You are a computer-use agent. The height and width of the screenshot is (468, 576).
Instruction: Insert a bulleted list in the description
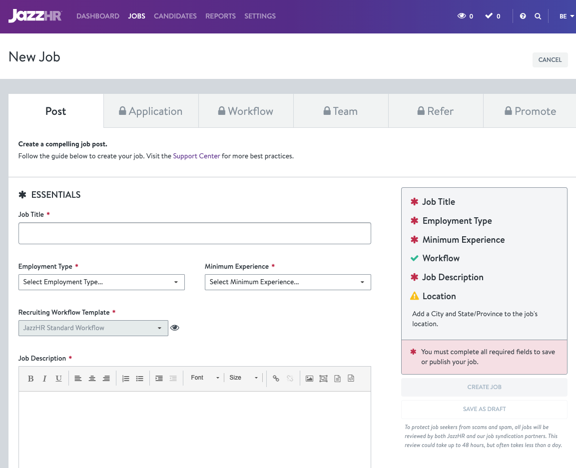(x=140, y=379)
